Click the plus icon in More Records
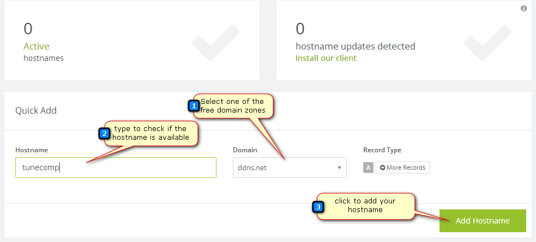 click(383, 167)
